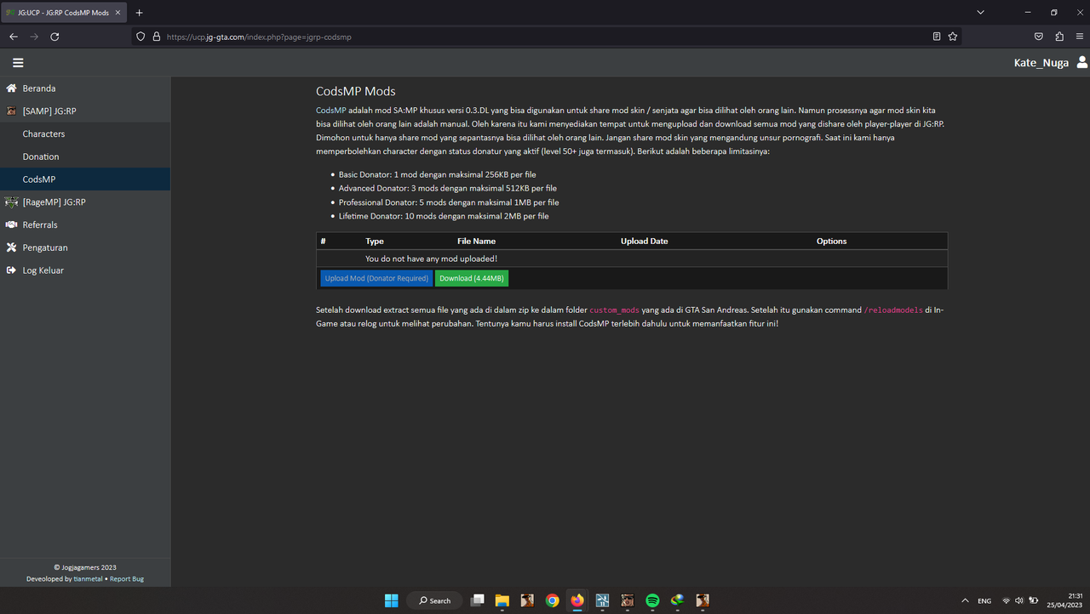The width and height of the screenshot is (1090, 614).
Task: Select the CodsMP sidebar item
Action: pyautogui.click(x=85, y=179)
